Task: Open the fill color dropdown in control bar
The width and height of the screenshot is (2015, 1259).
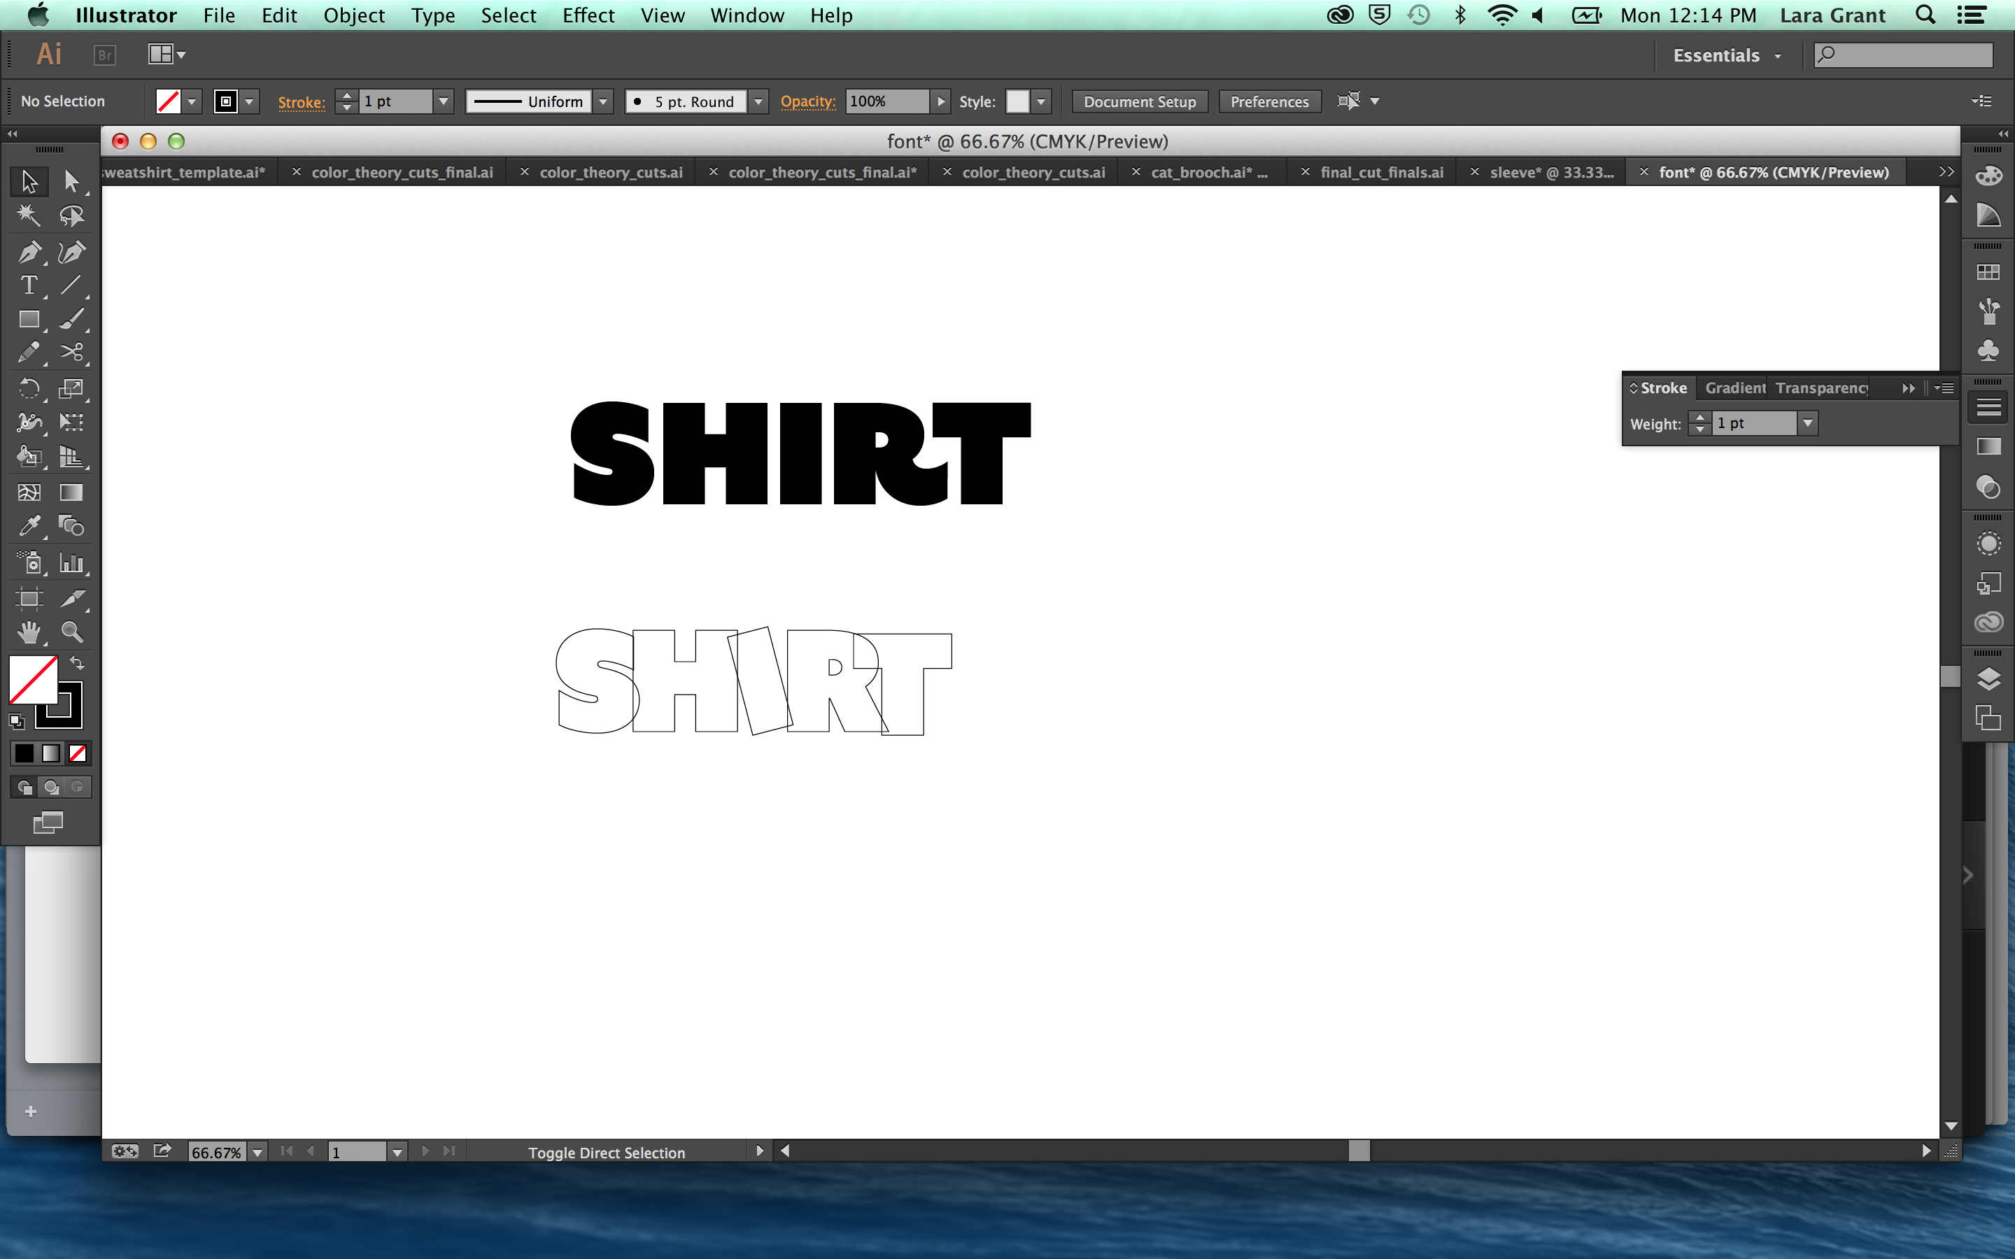Action: pyautogui.click(x=192, y=101)
